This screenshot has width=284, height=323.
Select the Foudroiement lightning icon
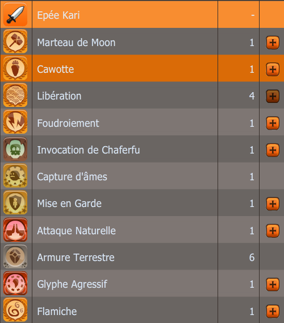point(15,122)
